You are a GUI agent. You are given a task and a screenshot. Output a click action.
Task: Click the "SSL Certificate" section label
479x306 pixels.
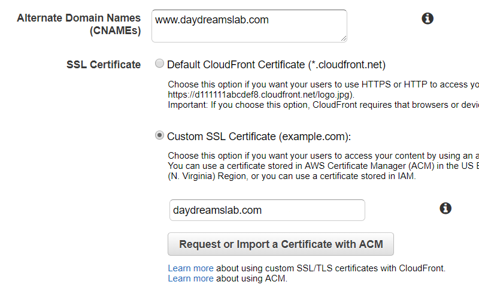(104, 65)
